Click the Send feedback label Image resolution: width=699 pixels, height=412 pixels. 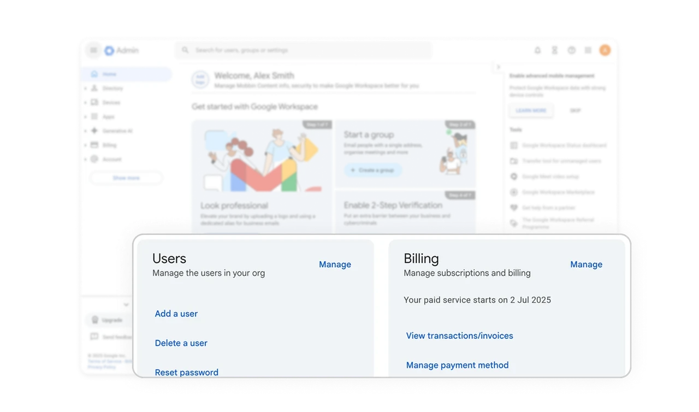tap(117, 337)
